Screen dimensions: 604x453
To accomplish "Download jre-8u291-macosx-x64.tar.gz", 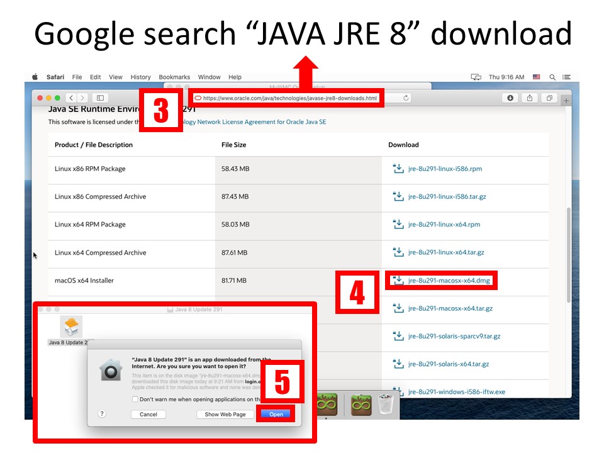I will click(450, 308).
